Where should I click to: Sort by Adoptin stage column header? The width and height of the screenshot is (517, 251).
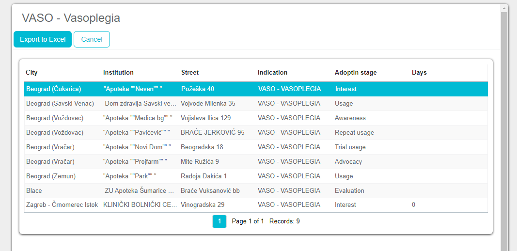point(356,72)
